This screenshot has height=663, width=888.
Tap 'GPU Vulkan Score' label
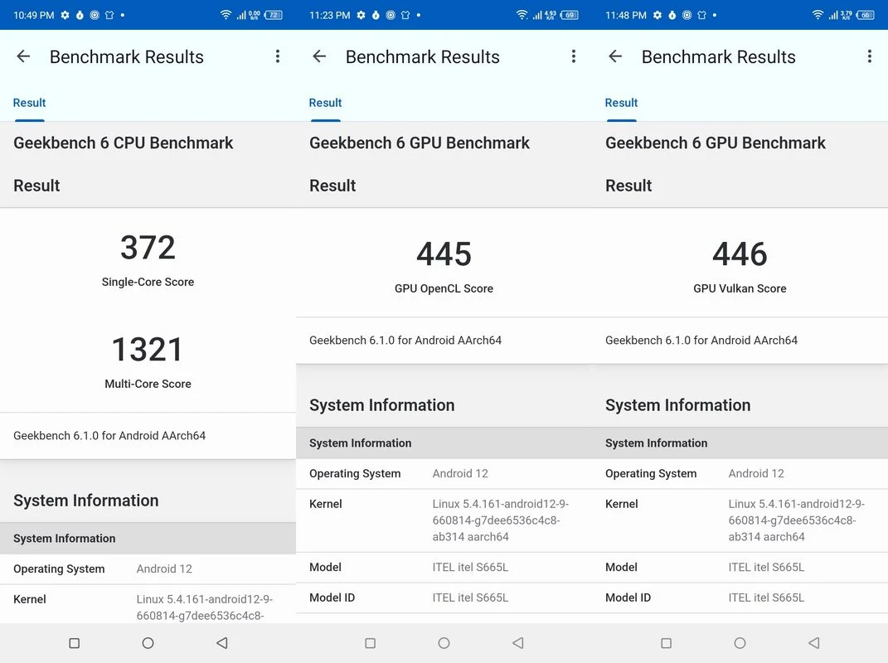(x=740, y=288)
